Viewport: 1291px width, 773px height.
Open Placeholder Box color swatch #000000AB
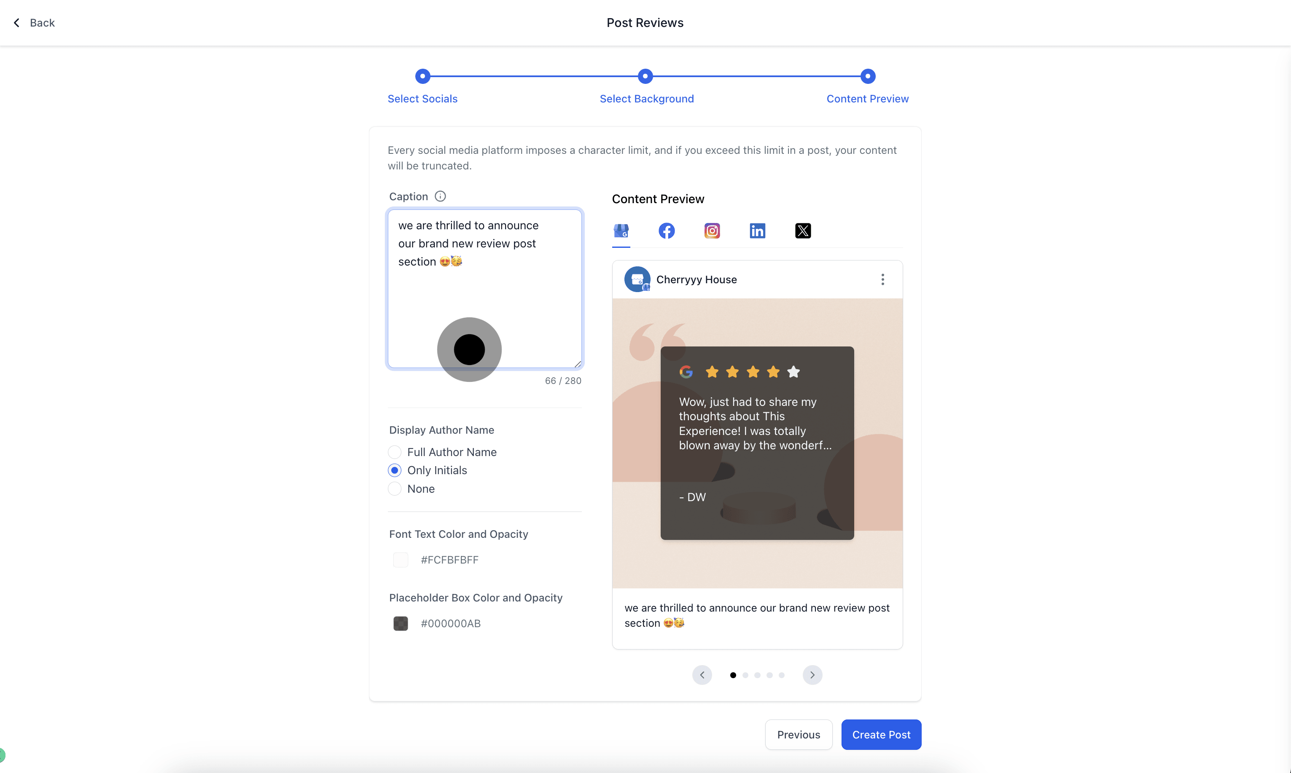pyautogui.click(x=401, y=623)
